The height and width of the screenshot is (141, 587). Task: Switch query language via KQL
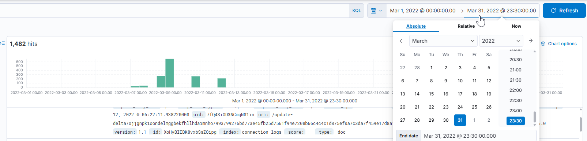click(357, 11)
